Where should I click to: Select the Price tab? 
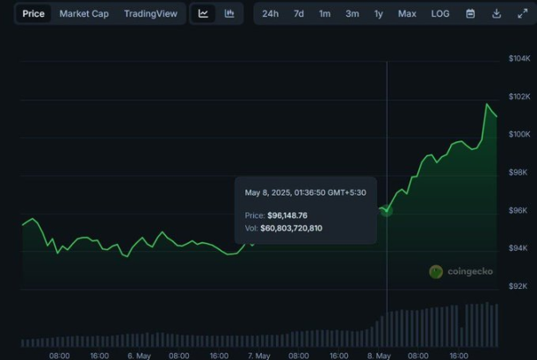coord(33,14)
